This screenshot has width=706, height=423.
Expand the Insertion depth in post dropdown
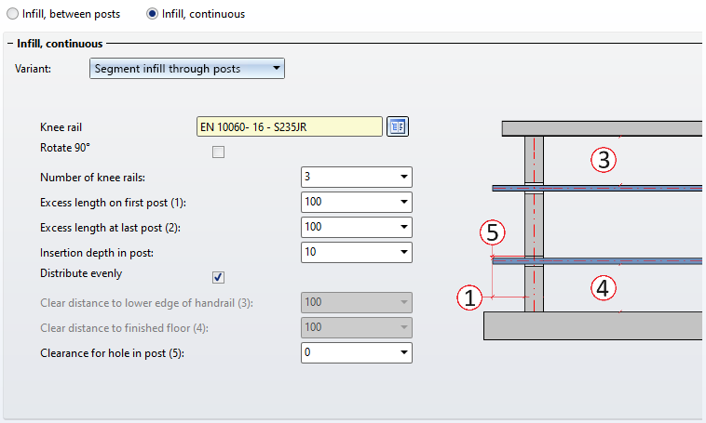point(403,253)
